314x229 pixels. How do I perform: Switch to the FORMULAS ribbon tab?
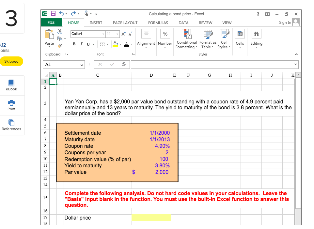(x=158, y=23)
